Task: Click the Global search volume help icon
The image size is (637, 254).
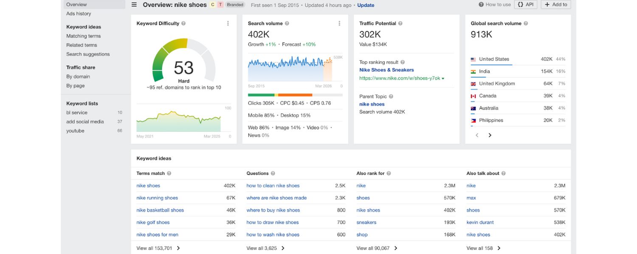Action: click(527, 23)
